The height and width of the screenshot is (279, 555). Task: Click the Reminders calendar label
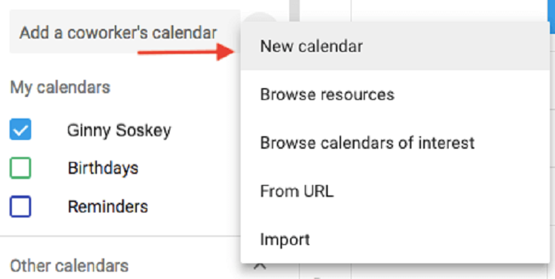click(108, 206)
